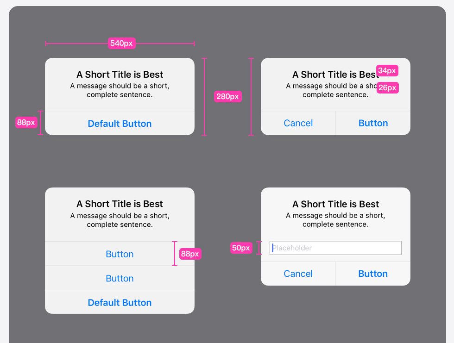
Task: Click the title of the text field alert
Action: [335, 204]
